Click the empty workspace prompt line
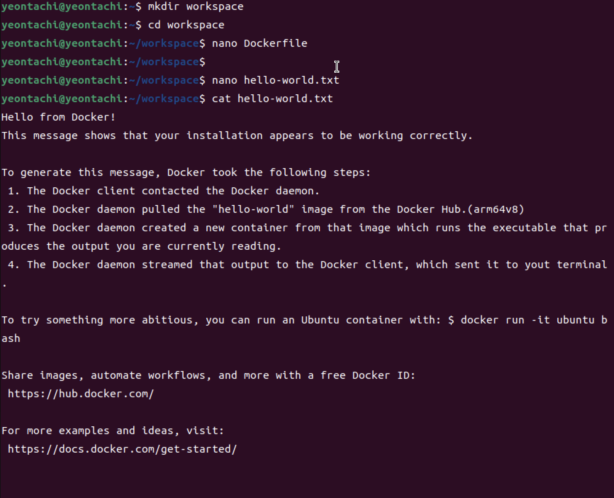 [104, 62]
